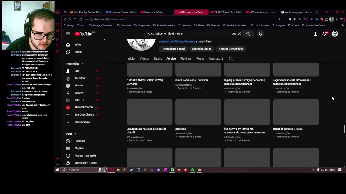Open Windows Start button
This screenshot has height=194, width=346.
click(57, 170)
